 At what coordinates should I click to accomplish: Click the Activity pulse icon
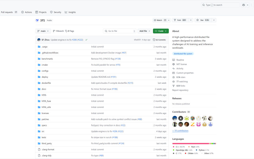174,69
